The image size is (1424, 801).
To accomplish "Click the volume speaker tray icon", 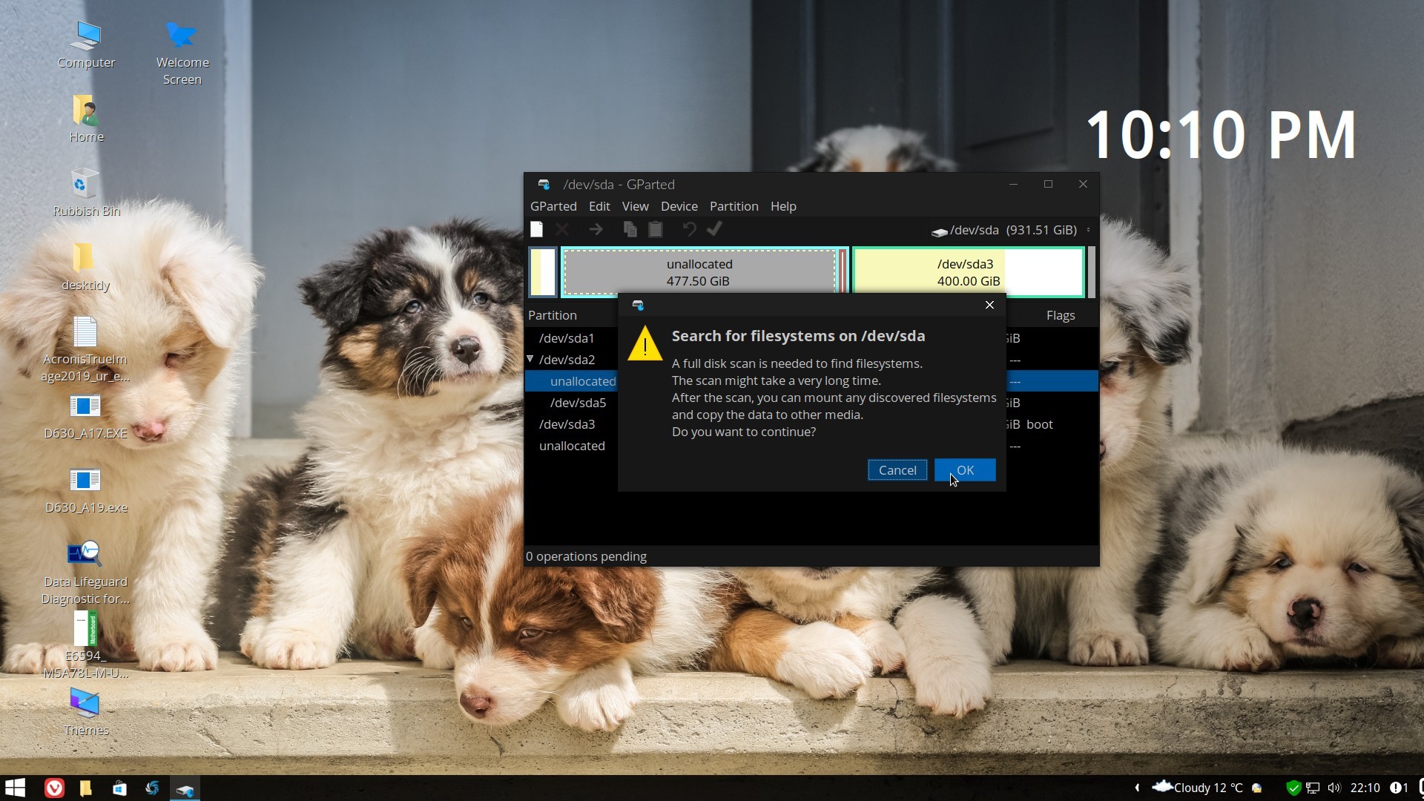I will click(1334, 788).
